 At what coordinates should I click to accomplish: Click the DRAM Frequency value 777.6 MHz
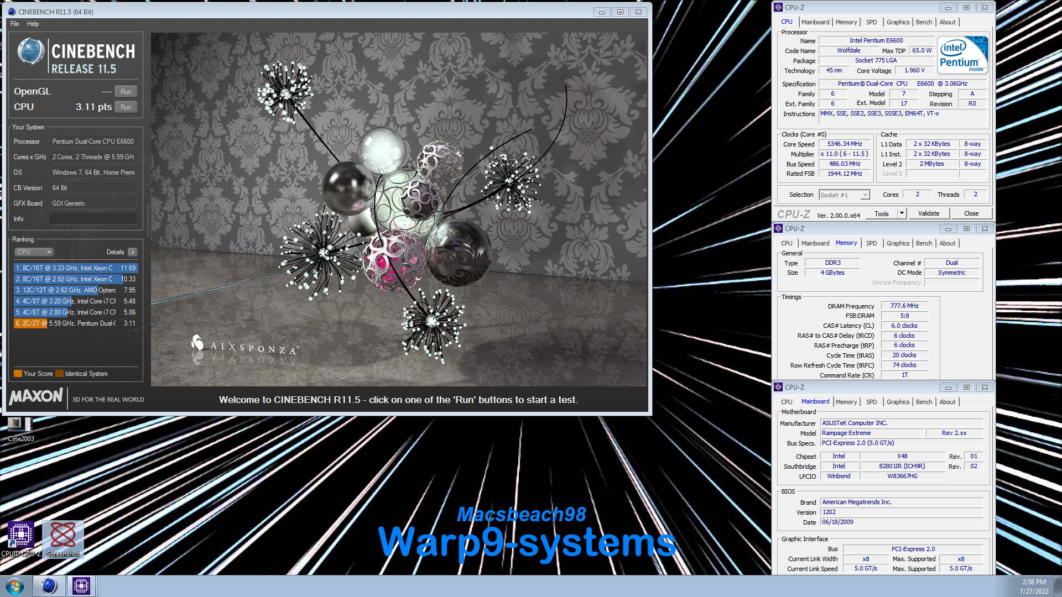(x=904, y=306)
